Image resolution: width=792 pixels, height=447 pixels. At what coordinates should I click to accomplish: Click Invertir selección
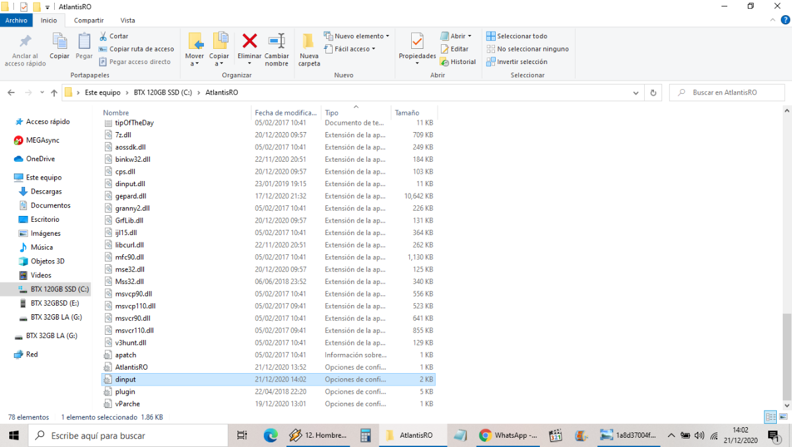[517, 62]
